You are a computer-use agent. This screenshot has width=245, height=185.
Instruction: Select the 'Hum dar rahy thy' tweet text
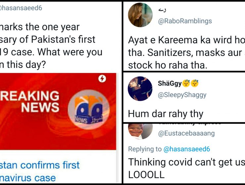click(x=166, y=114)
